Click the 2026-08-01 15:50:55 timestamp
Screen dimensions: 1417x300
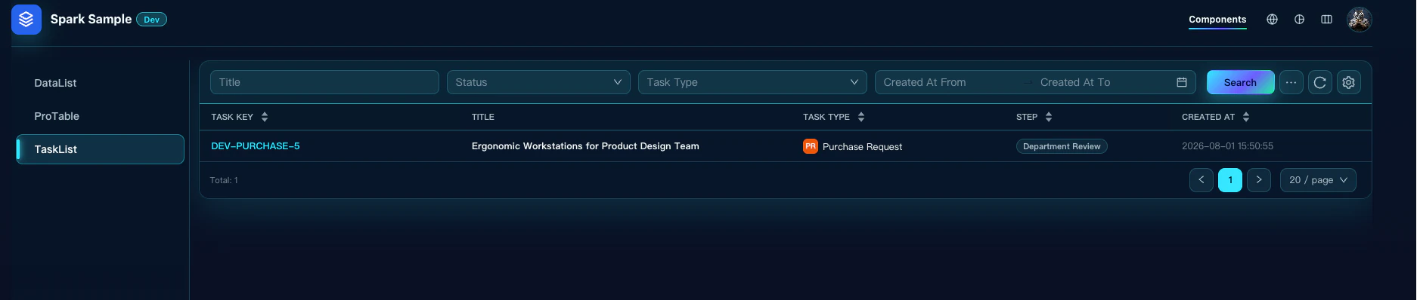[x=1227, y=146]
